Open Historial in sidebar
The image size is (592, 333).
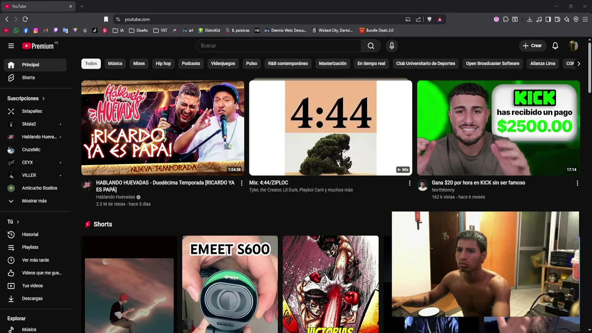tap(35, 234)
